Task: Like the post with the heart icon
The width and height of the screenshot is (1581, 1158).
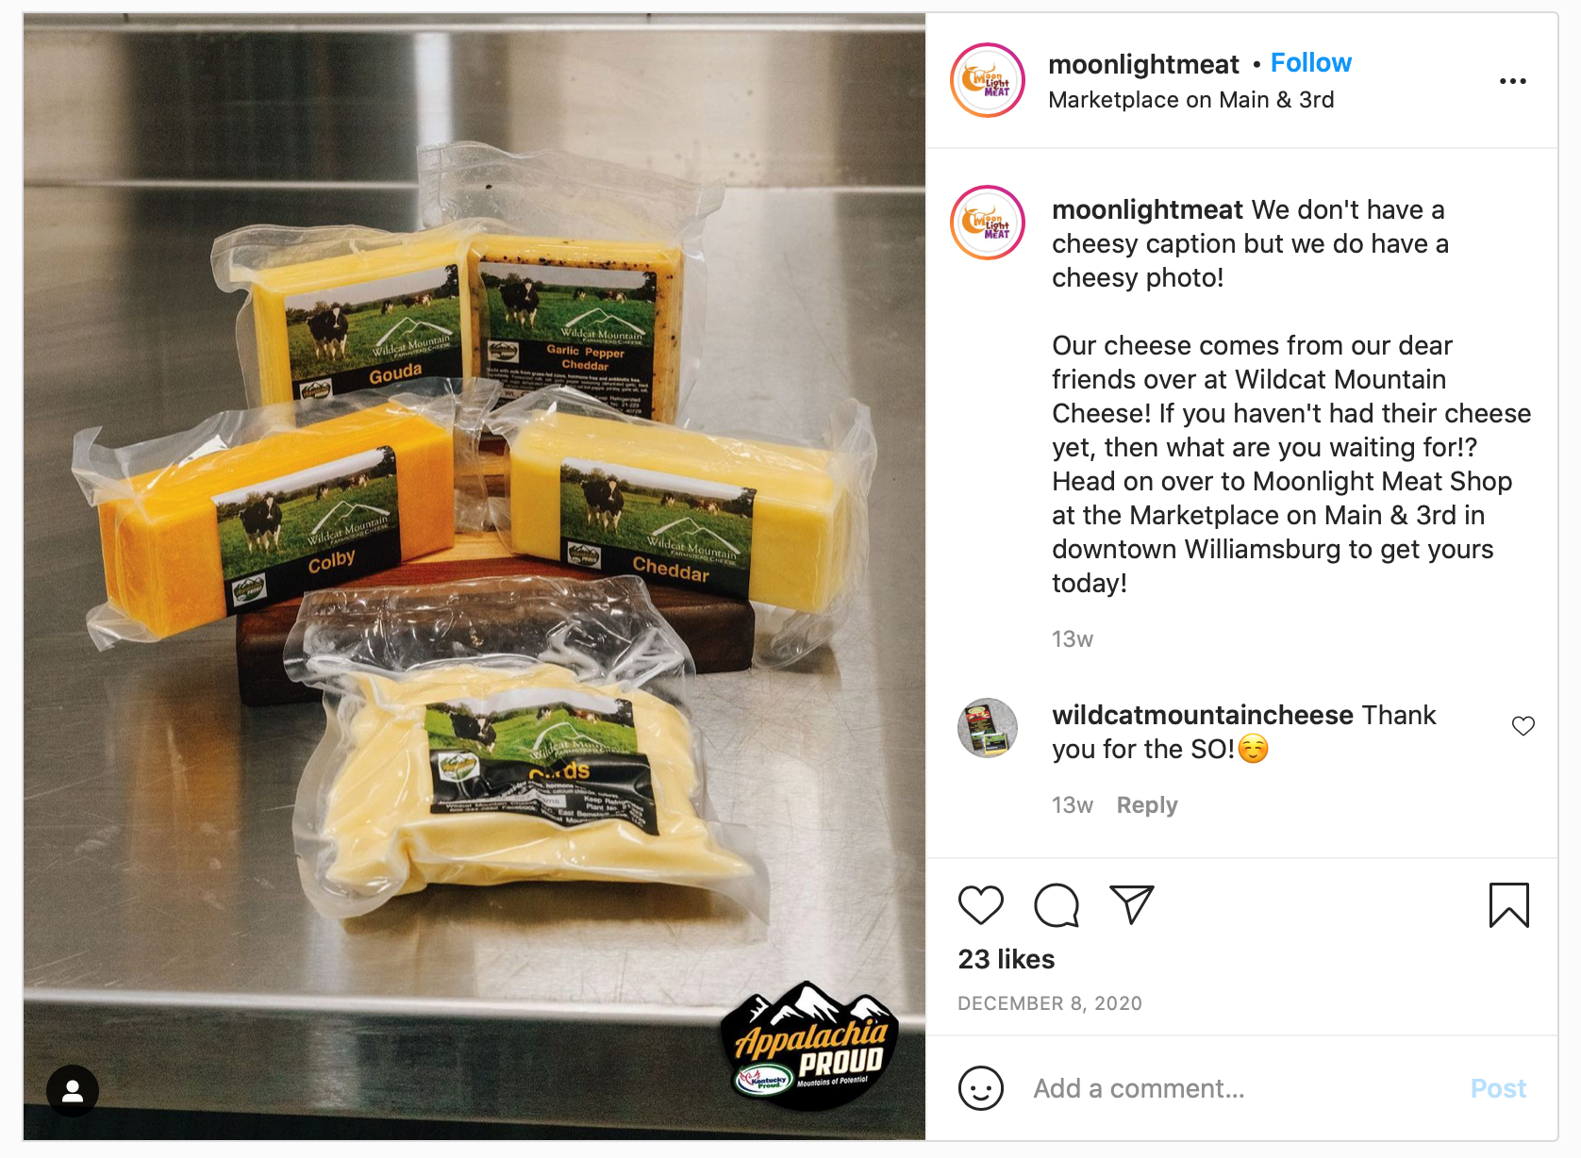Action: [x=980, y=905]
